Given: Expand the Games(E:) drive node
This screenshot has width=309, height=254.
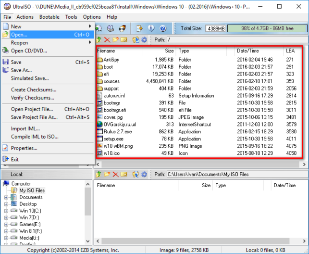Looking at the screenshot, I should tap(6, 224).
